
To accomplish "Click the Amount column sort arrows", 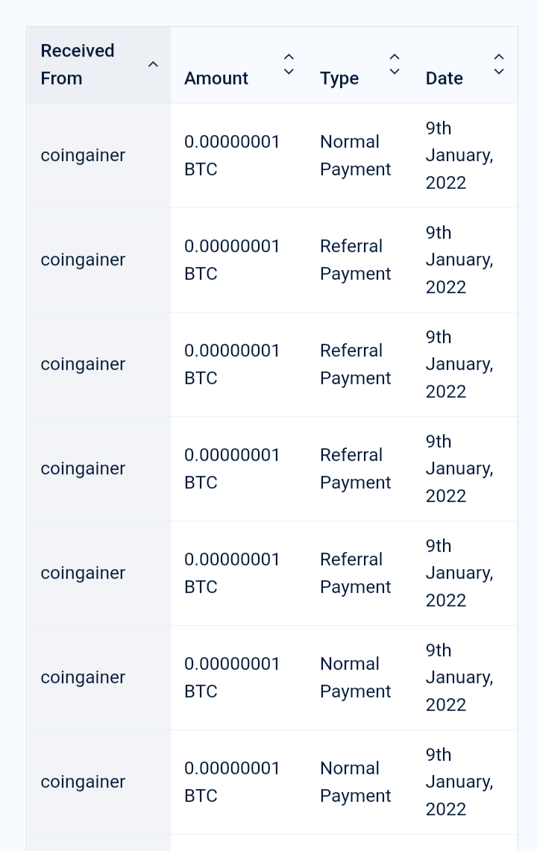I will (289, 64).
